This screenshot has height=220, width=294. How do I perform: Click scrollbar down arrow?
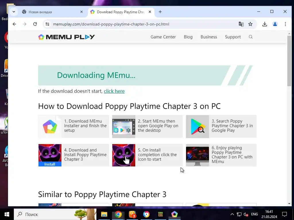click(x=289, y=204)
